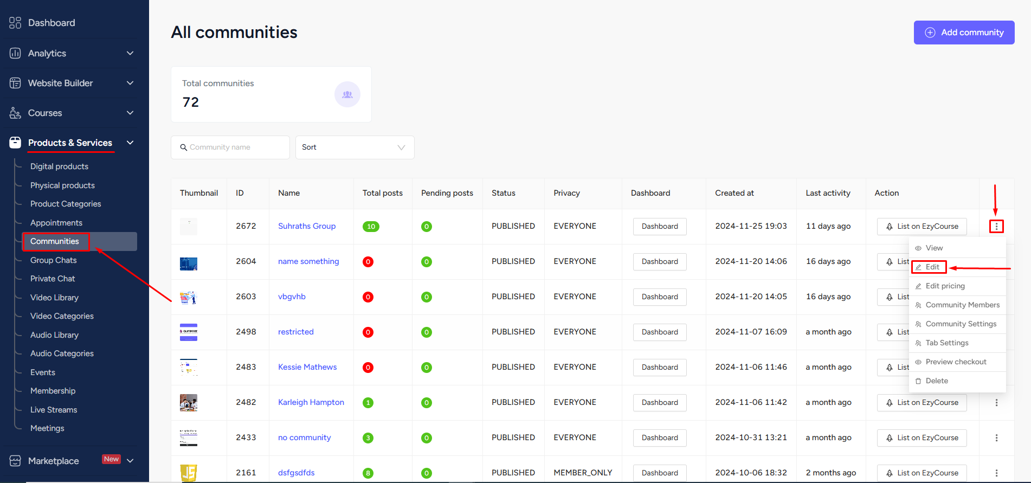The image size is (1031, 483).
Task: Open three-dot menu for Suhraths Group
Action: click(996, 226)
